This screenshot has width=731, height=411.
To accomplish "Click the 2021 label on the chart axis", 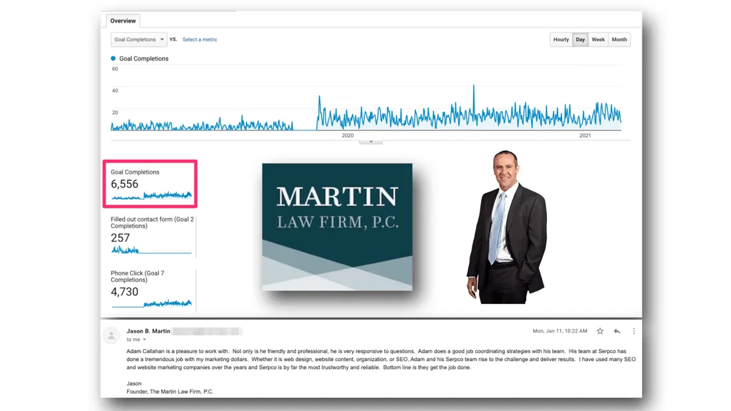I will coord(585,136).
